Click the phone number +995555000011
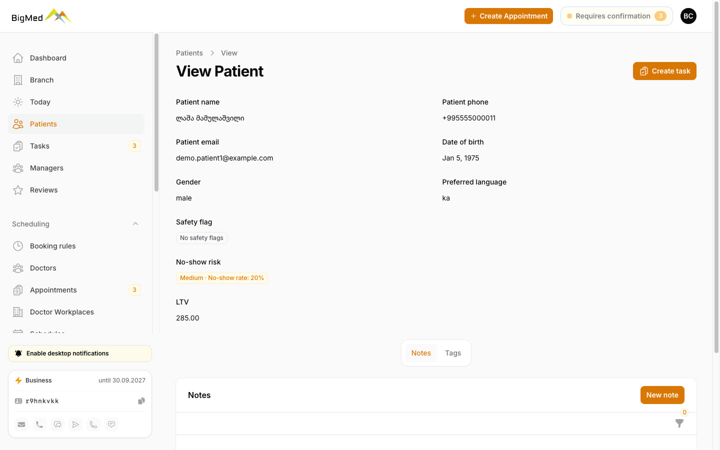The height and width of the screenshot is (450, 720). click(x=468, y=118)
